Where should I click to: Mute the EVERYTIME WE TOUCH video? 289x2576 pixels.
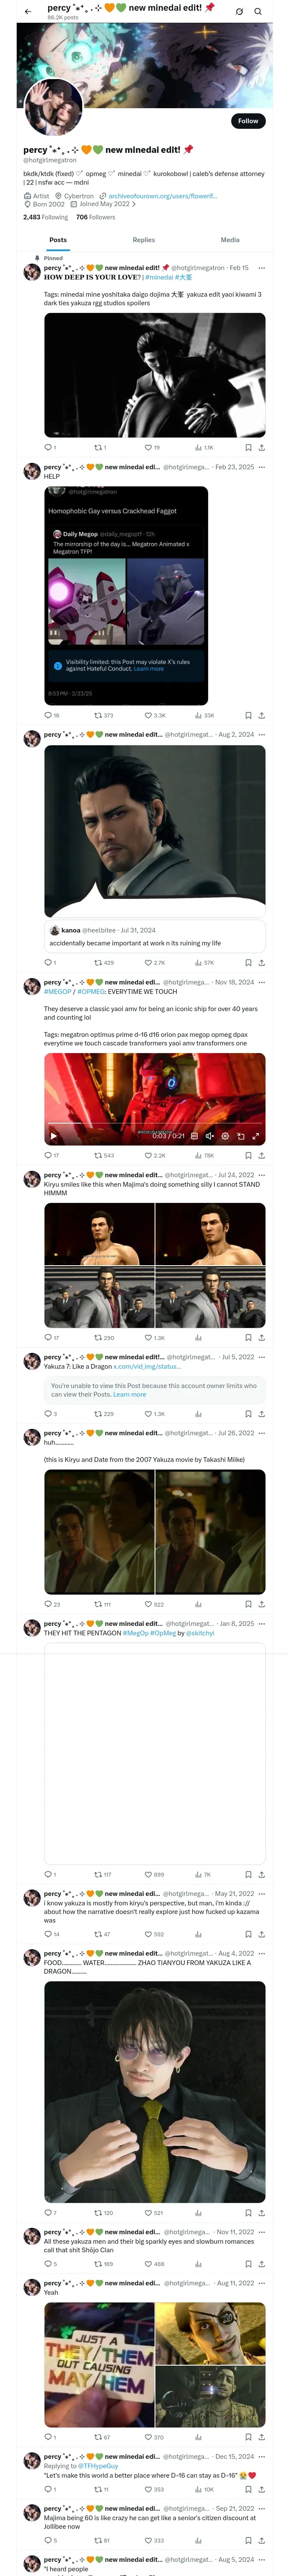[x=209, y=1136]
